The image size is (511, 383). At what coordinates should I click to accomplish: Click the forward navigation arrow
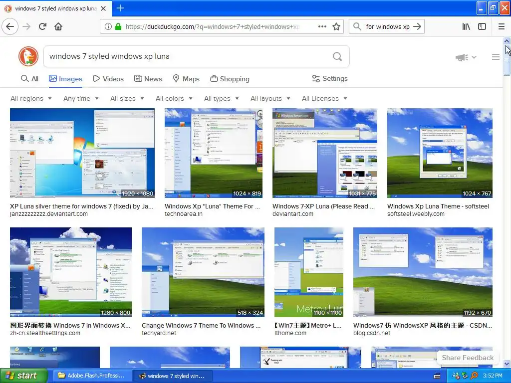27,26
